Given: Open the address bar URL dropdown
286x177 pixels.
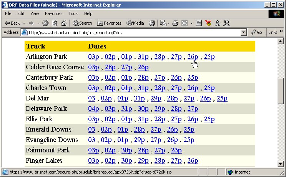Looking at the screenshot, I should pos(243,33).
